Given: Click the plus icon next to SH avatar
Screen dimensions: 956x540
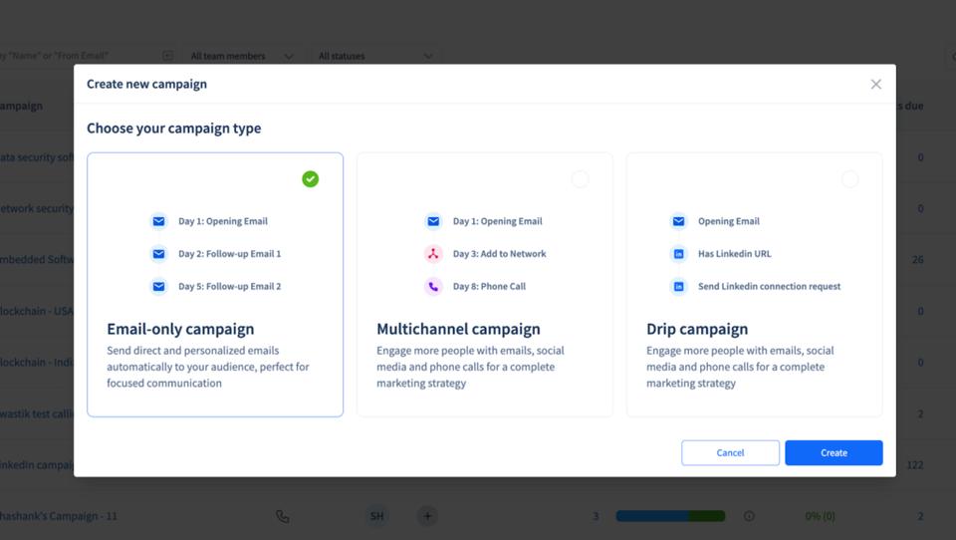Looking at the screenshot, I should [427, 516].
